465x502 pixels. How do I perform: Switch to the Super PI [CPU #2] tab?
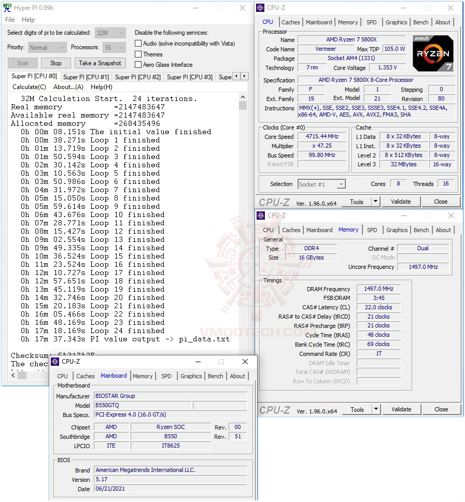(138, 77)
